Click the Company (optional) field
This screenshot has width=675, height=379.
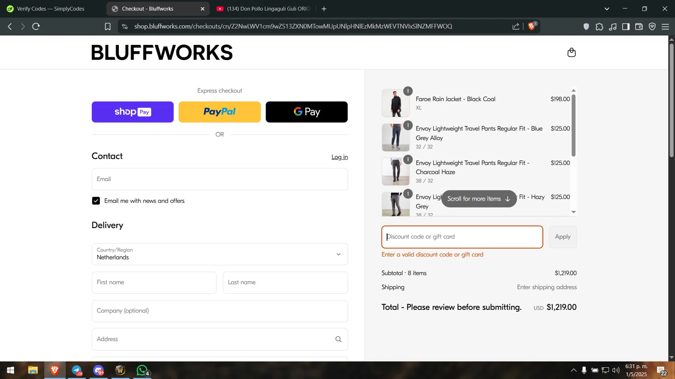click(x=220, y=311)
